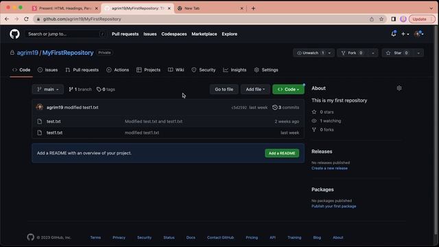Viewport: 439px width, 247px height.
Task: Reload the page with refresh icon
Action: pos(26,19)
